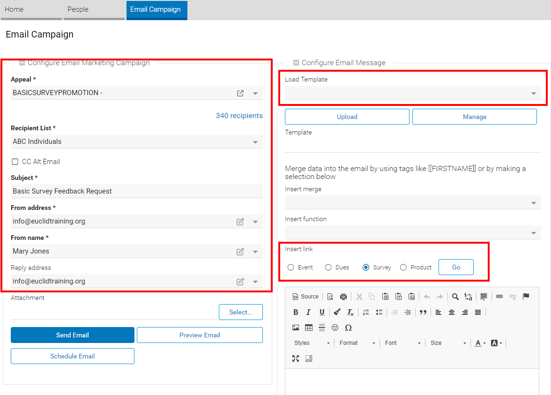Click the Send Email button
The width and height of the screenshot is (551, 395).
tap(72, 335)
